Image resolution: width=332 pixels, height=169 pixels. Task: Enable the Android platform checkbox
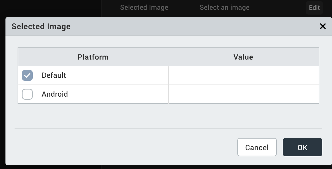click(27, 94)
